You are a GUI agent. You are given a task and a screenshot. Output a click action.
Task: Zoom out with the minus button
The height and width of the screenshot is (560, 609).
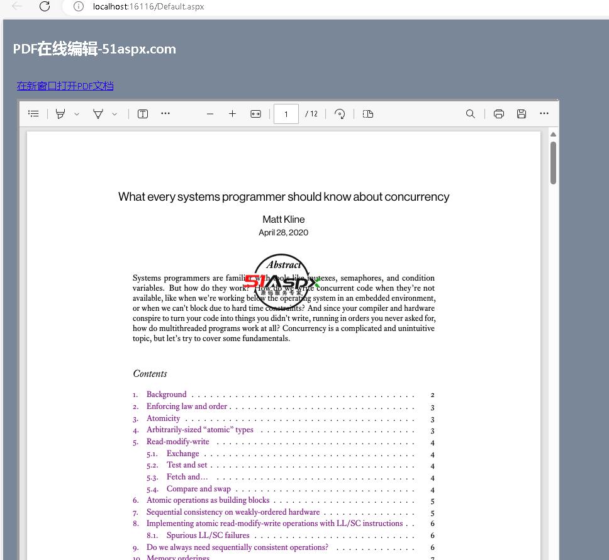(x=210, y=114)
